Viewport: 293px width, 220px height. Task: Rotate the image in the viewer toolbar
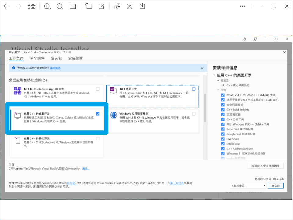[x=89, y=6]
